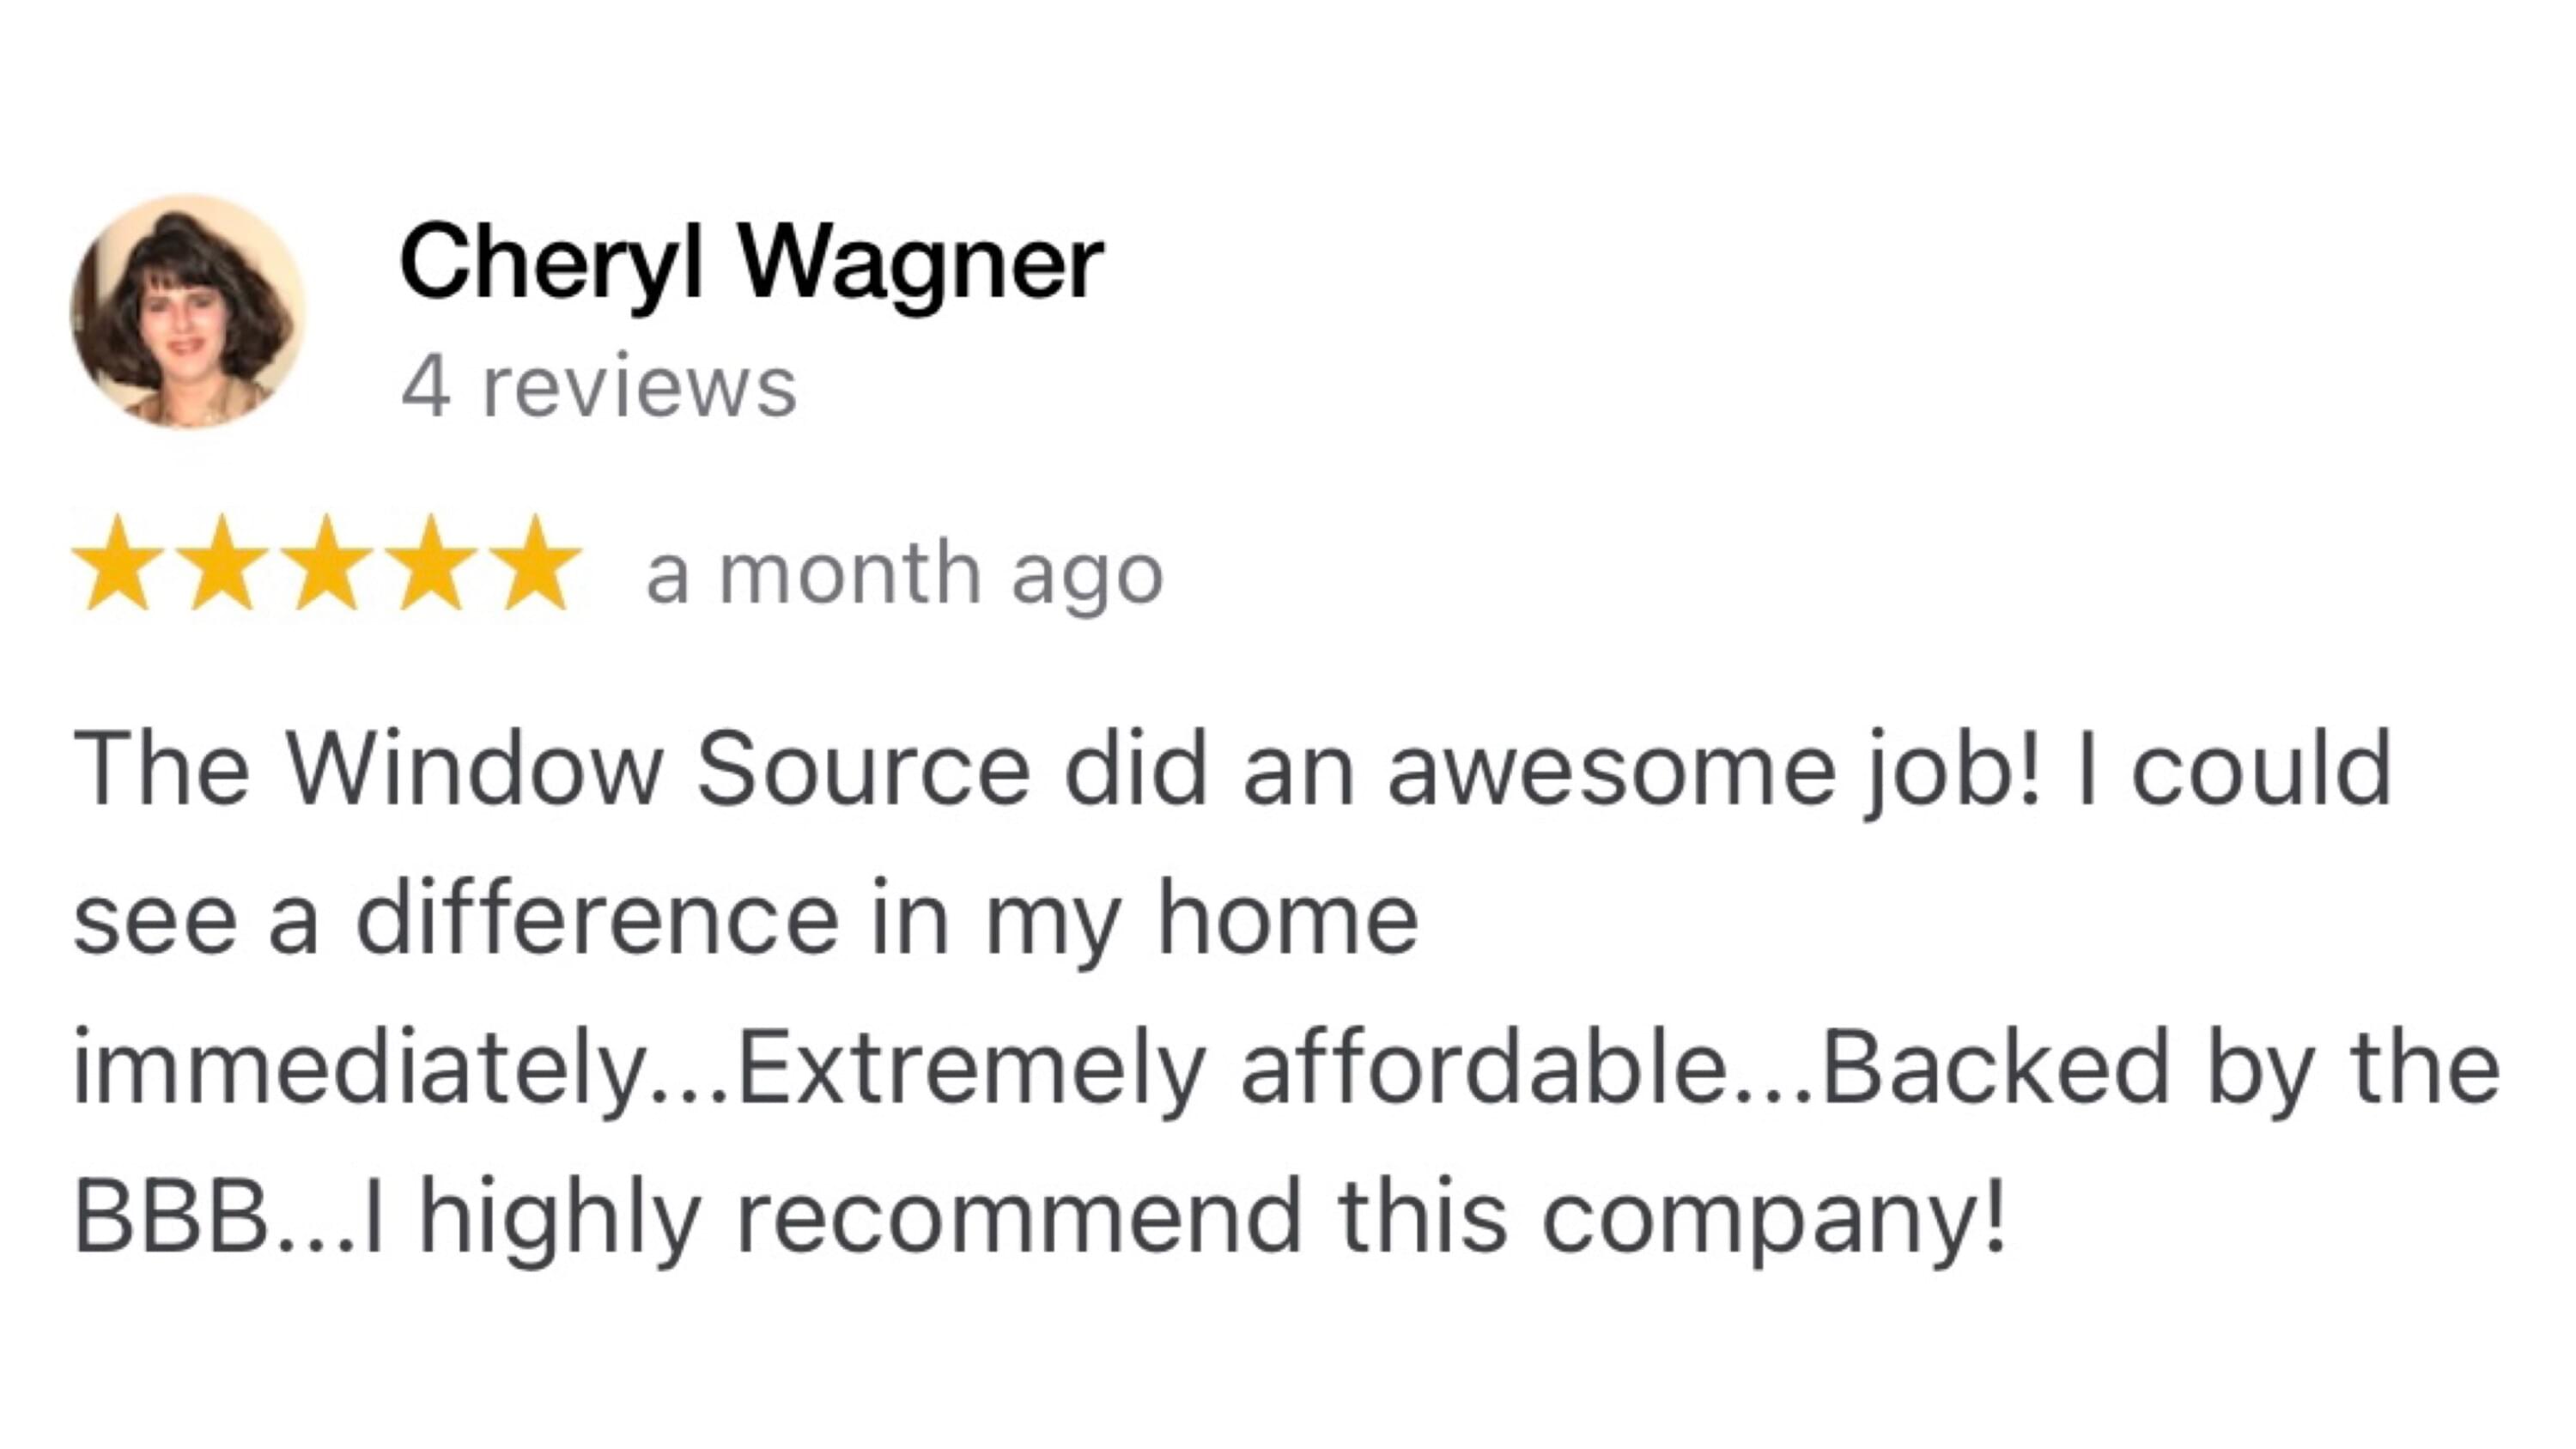Viewport: 2576px width, 1449px height.
Task: Open the Cheryl Wagner reviewer name
Action: (750, 262)
